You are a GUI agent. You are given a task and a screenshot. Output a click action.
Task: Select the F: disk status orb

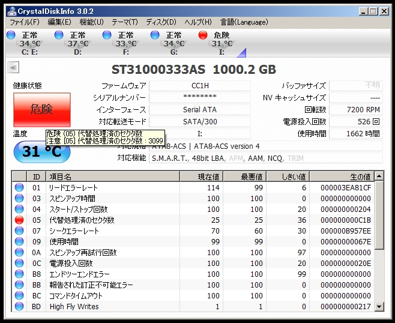click(107, 35)
